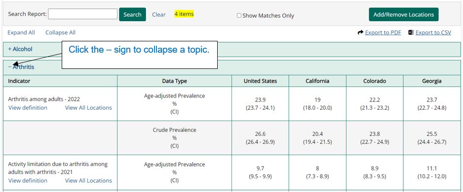Viewport: 463px width, 192px height.
Task: Select the Georgia value 23.7
Action: pyautogui.click(x=432, y=100)
